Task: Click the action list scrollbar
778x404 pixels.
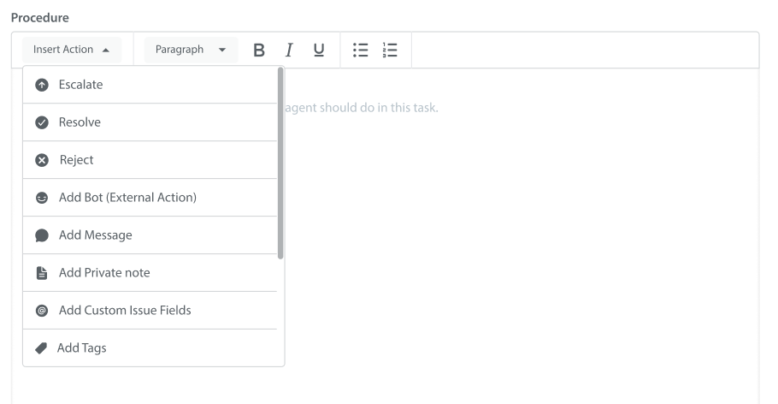Action: point(280,163)
